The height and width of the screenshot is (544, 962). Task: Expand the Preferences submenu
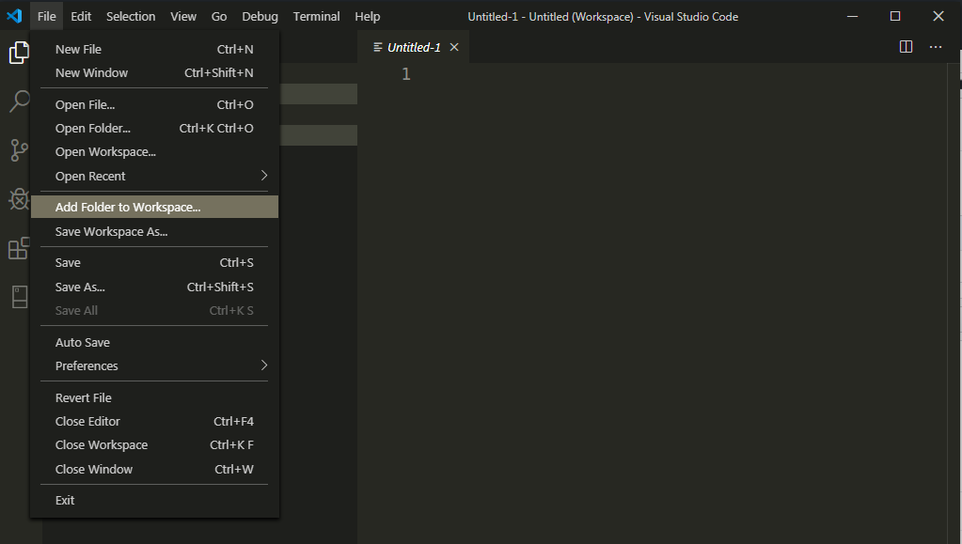click(x=154, y=365)
